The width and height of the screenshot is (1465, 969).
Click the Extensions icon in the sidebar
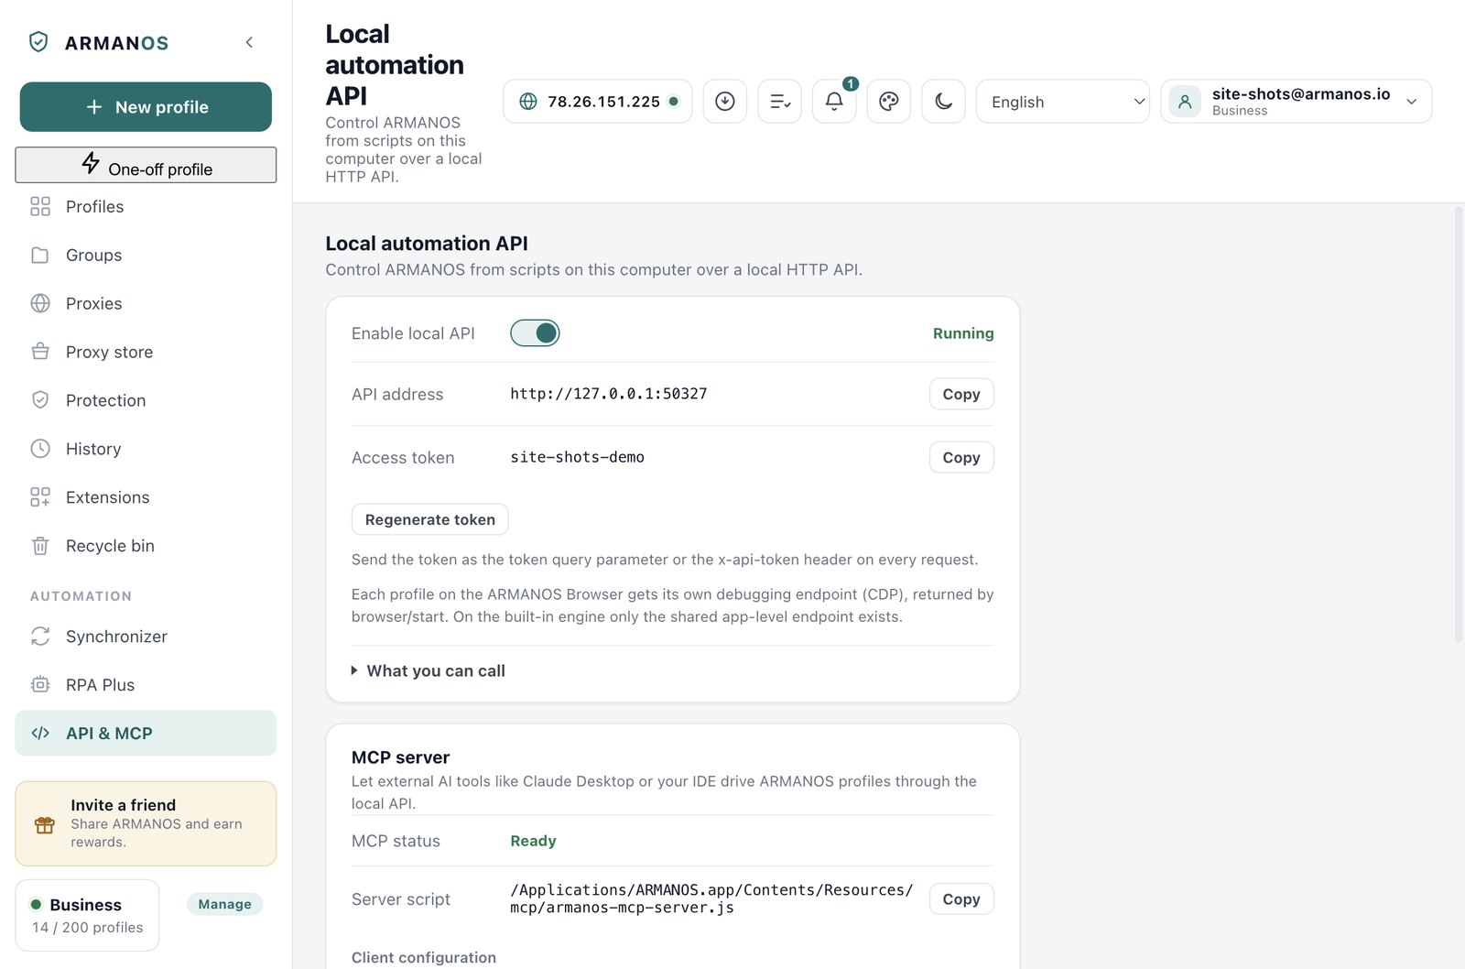click(40, 497)
